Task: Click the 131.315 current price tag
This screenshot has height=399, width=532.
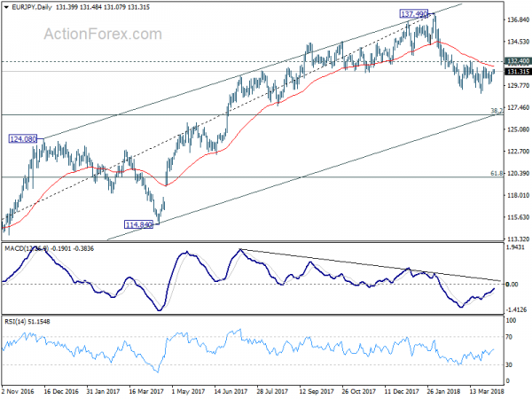Action: [518, 72]
